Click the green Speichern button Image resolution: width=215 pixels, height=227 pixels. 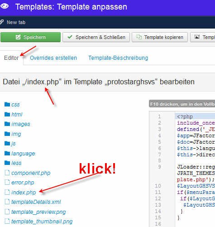[x=30, y=37]
